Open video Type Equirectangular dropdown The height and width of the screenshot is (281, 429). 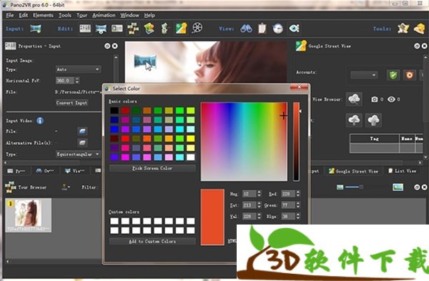[x=78, y=154]
